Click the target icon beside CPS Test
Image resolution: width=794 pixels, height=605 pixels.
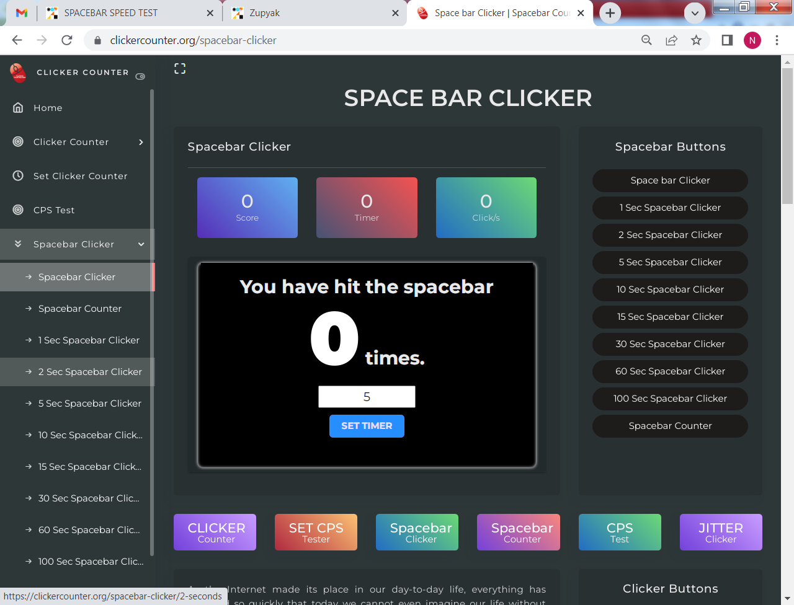tap(19, 210)
